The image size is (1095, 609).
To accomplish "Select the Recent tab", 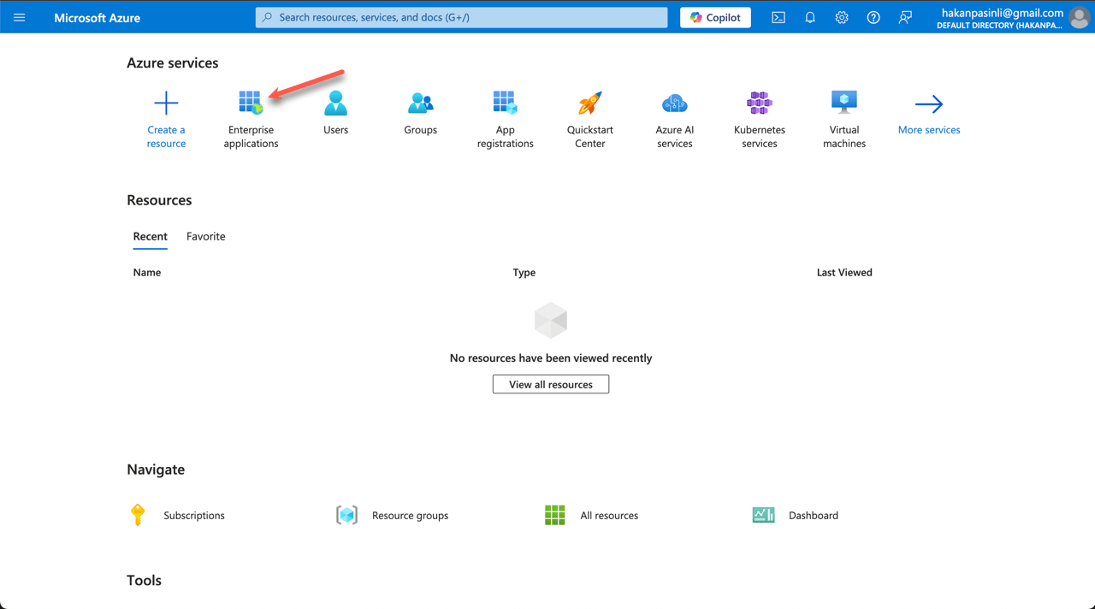I will [151, 237].
